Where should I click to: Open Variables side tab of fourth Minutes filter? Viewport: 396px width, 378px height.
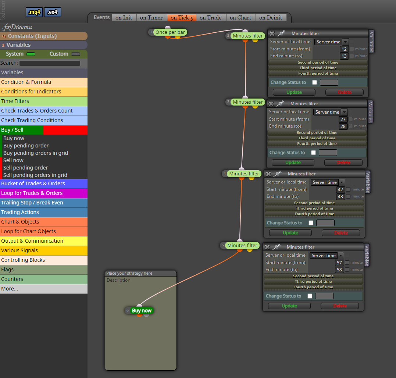tap(367, 255)
